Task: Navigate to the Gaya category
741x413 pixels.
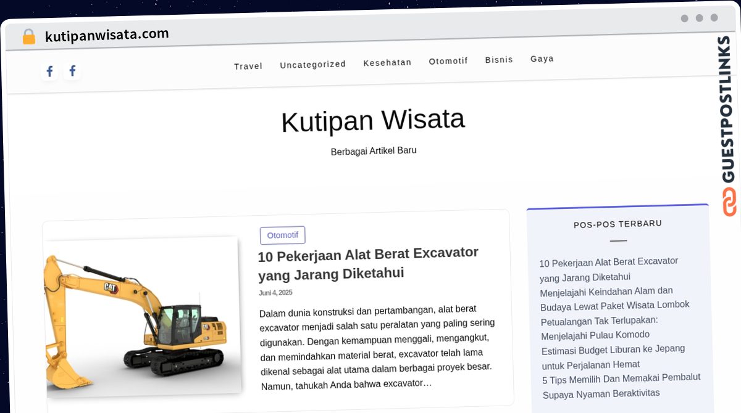Action: coord(542,59)
